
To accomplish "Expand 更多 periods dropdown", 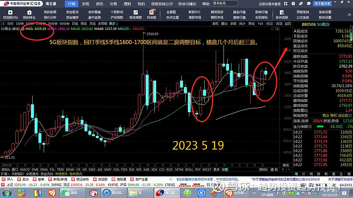I will tap(113, 24).
